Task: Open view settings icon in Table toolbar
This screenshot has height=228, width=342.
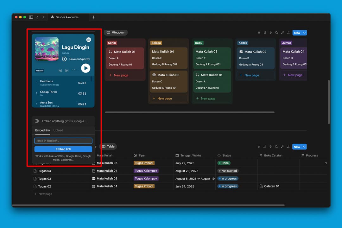Action: (288, 147)
